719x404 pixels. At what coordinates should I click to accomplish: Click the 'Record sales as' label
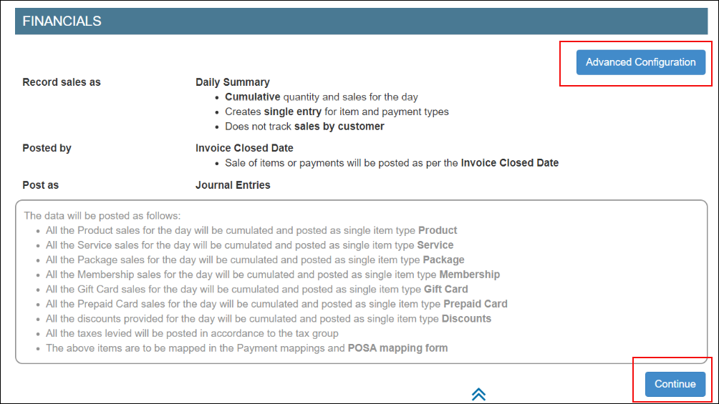click(x=62, y=82)
